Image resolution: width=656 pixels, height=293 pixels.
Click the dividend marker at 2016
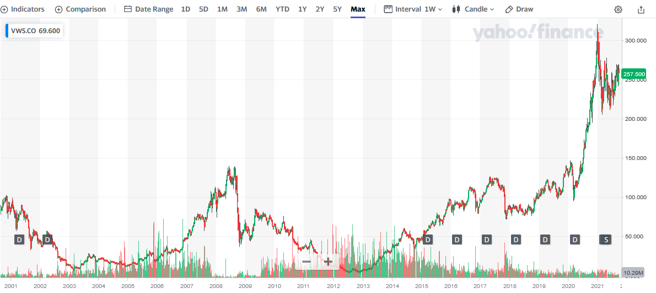pos(457,239)
